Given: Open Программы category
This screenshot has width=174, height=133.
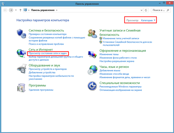Looking at the screenshot, I should pos(37,85).
